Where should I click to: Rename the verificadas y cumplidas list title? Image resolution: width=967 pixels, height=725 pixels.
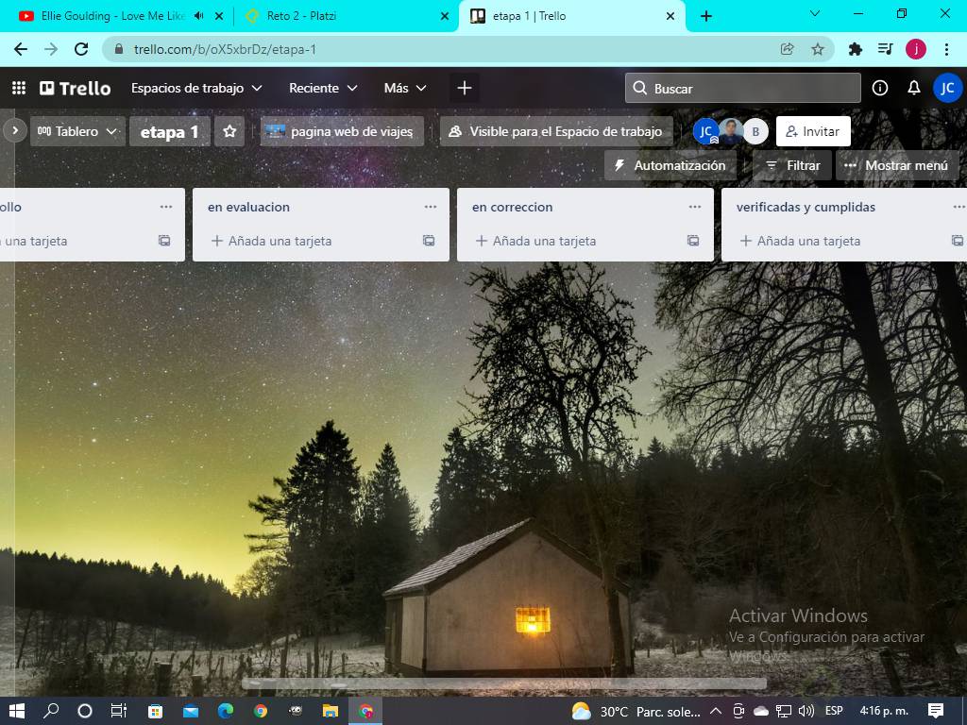(x=806, y=207)
